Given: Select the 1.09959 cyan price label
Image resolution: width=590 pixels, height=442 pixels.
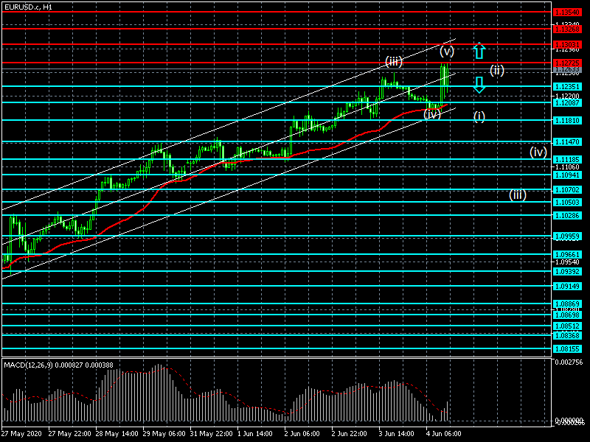Looking at the screenshot, I should (567, 236).
